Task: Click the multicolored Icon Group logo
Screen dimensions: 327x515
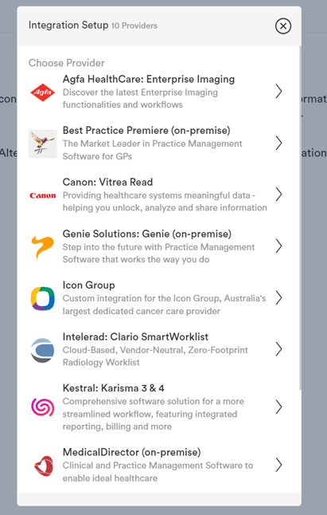Action: tap(43, 298)
